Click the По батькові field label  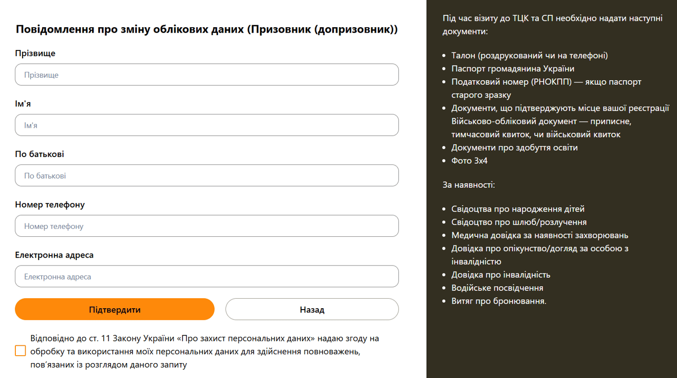(40, 155)
